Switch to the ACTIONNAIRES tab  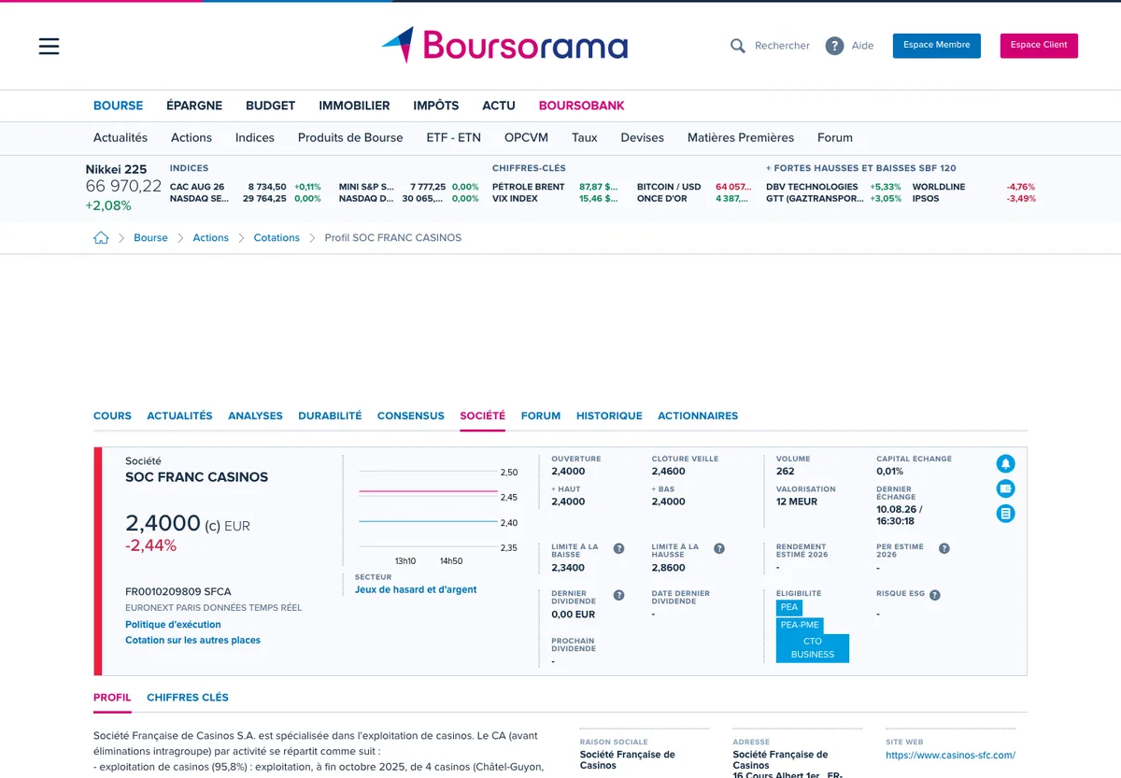tap(698, 416)
